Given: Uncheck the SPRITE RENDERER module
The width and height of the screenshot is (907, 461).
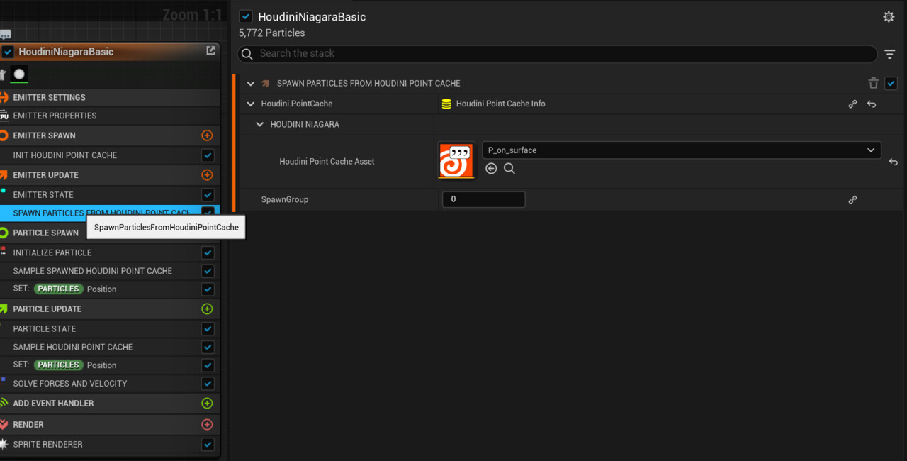Looking at the screenshot, I should click(x=208, y=444).
